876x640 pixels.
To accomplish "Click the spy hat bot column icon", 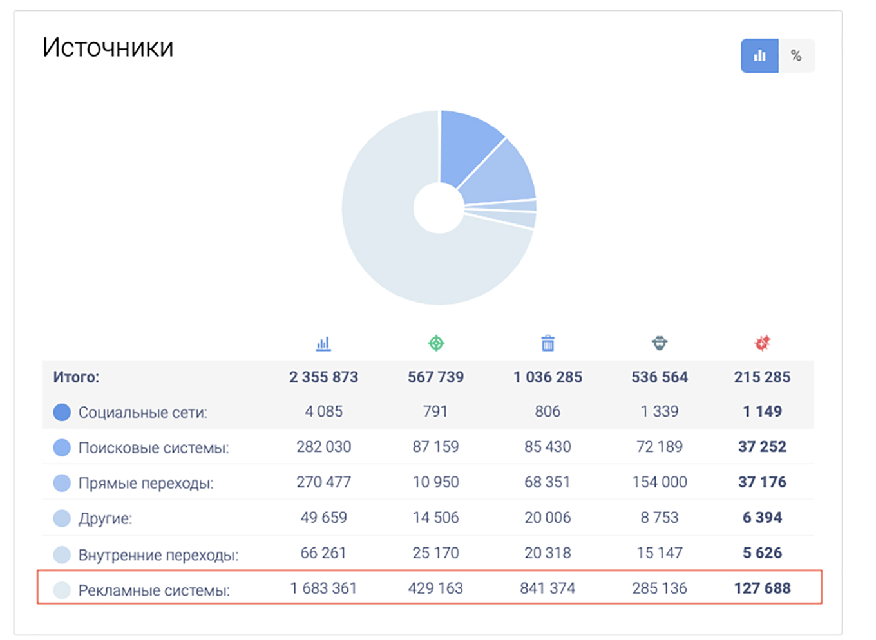I will tap(659, 344).
